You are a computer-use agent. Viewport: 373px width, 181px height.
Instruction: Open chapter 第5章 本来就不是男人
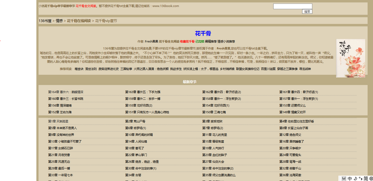pyautogui.click(x=62, y=128)
